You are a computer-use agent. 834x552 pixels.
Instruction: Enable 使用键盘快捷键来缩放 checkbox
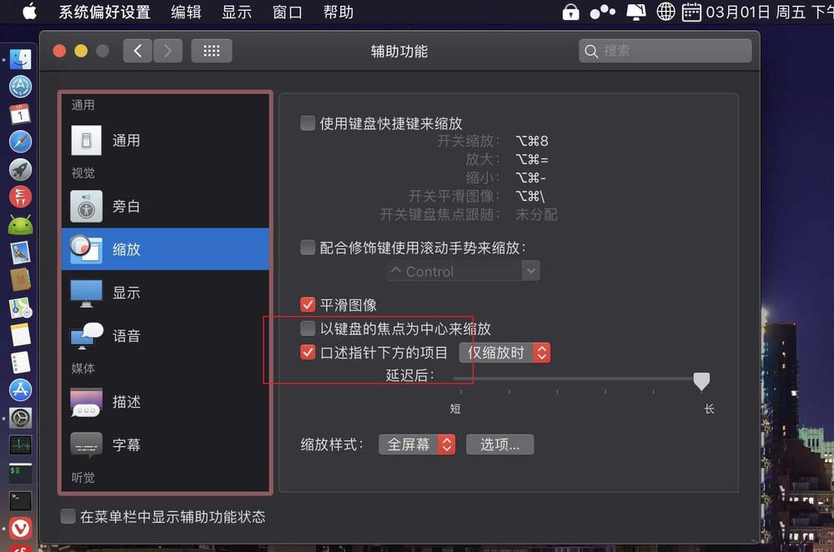tap(308, 123)
